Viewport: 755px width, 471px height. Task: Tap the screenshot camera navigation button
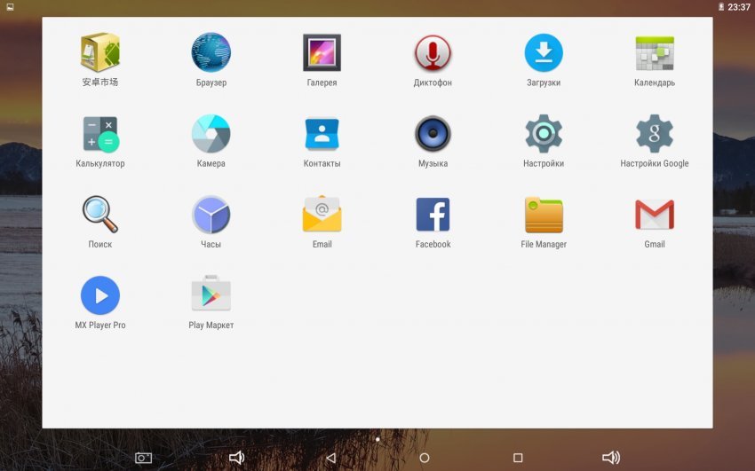(x=143, y=458)
